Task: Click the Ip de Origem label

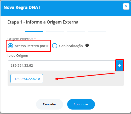Action: coord(18,56)
